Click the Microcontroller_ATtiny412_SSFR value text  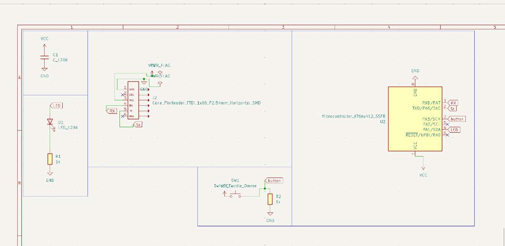pos(353,115)
